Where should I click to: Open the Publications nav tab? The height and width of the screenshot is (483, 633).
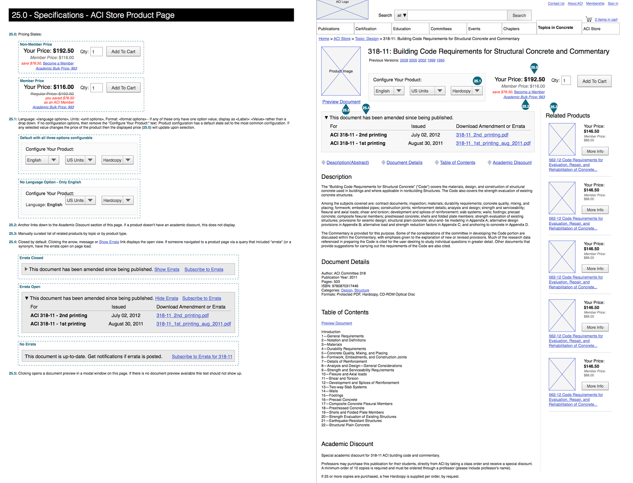pos(335,29)
